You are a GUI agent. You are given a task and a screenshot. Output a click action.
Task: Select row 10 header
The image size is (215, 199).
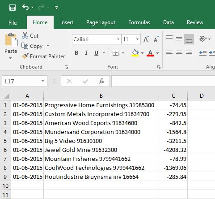click(5, 186)
